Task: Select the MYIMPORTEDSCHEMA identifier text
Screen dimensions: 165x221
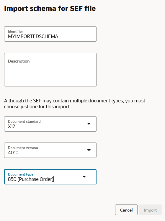Action: pos(33,37)
